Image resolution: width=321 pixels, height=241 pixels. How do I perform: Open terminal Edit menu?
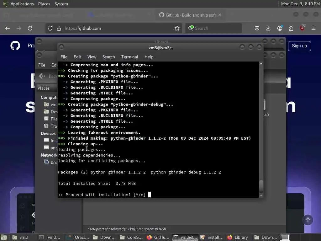tap(77, 57)
